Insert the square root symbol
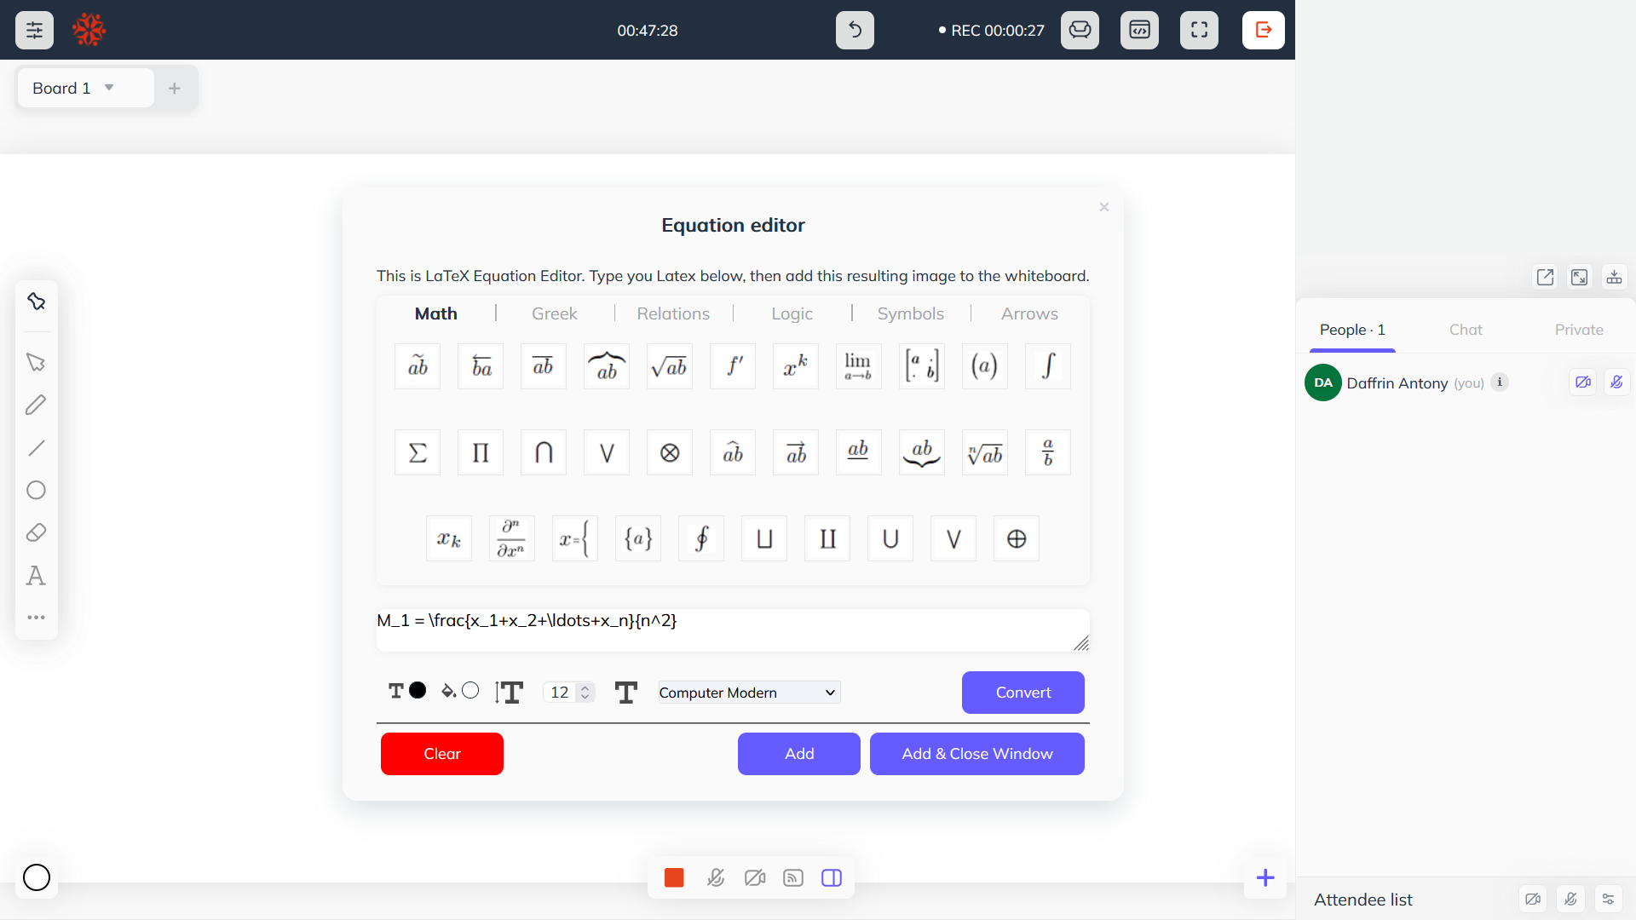Screen dimensions: 1636x920 [669, 366]
